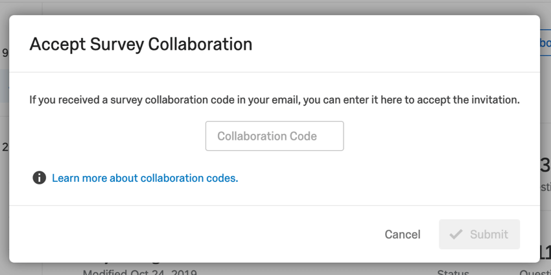
Task: Click the instruction text about email code
Action: [274, 100]
